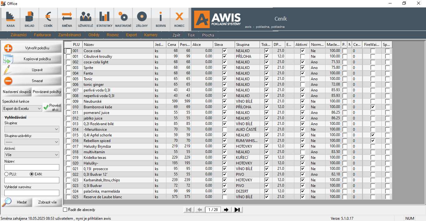Enable Řadit dle abecedy checkbox

(x=65, y=210)
